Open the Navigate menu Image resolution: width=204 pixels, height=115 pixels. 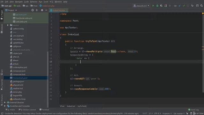(19, 2)
